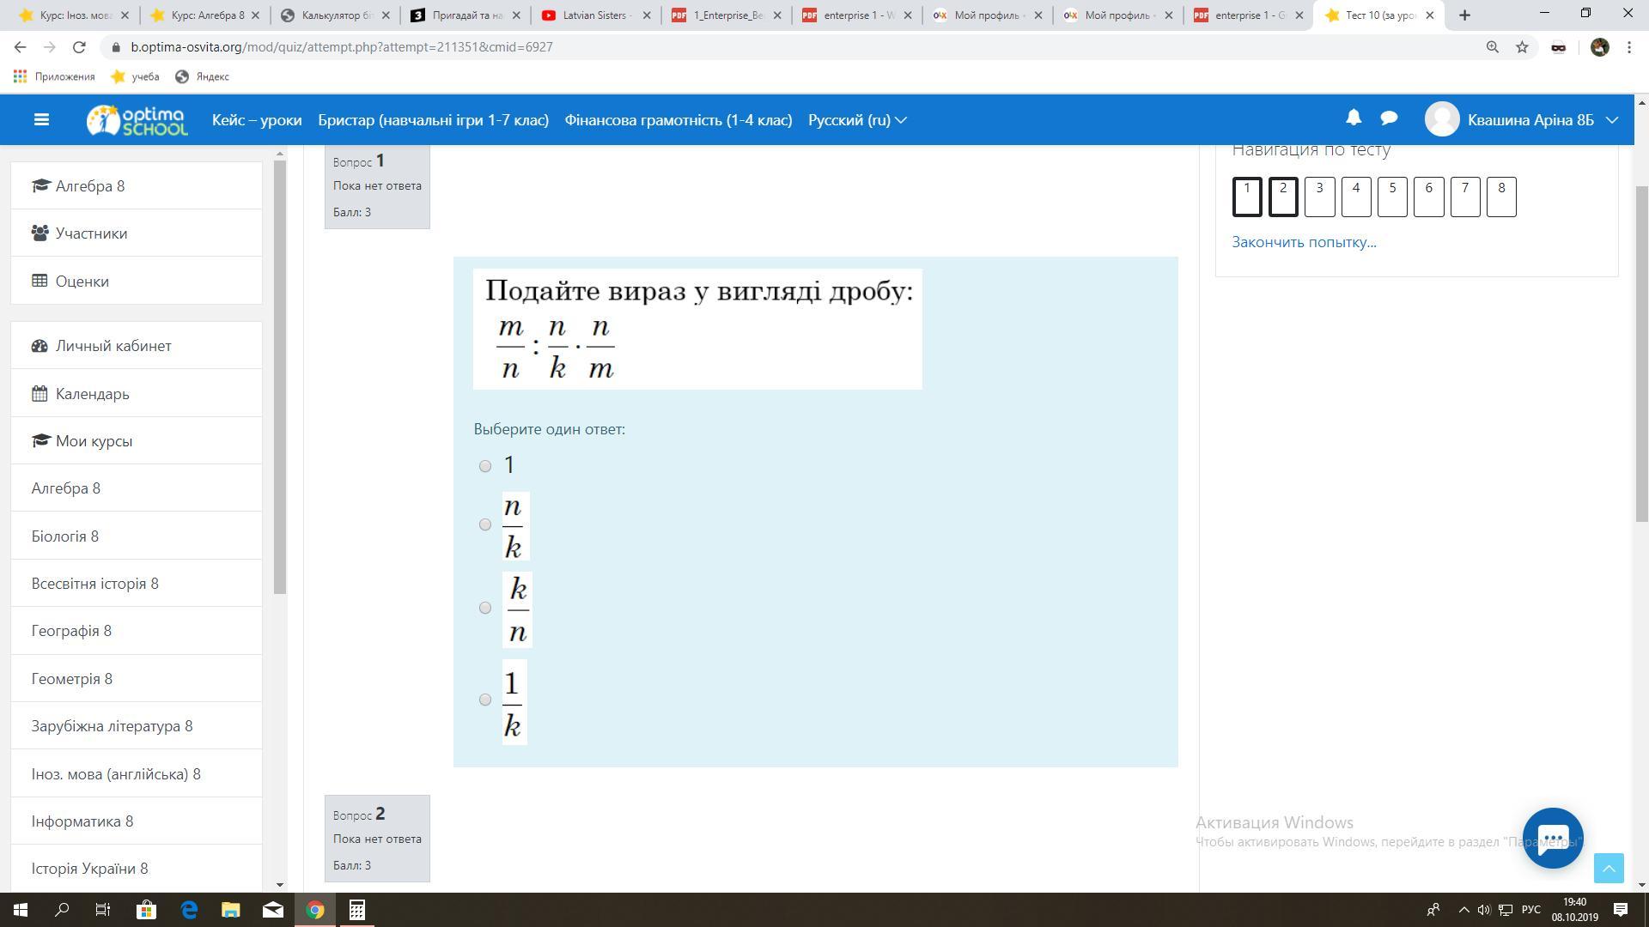Reload the page in the browser
This screenshot has height=927, width=1649.
79,47
